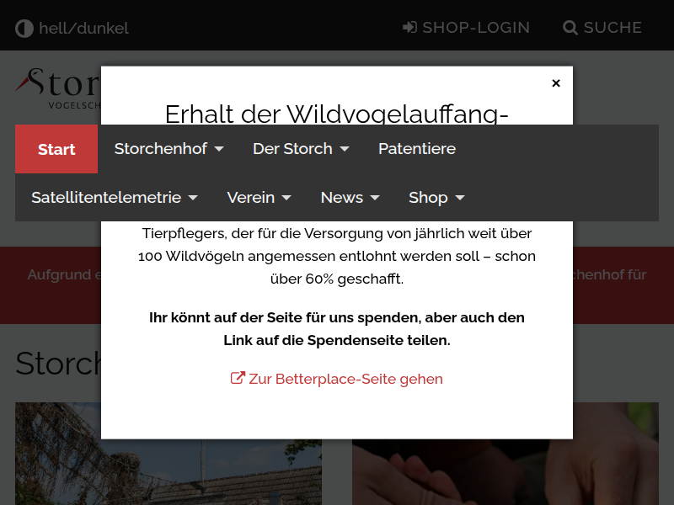The image size is (674, 505).
Task: Select the Start navigation item
Action: click(x=56, y=149)
